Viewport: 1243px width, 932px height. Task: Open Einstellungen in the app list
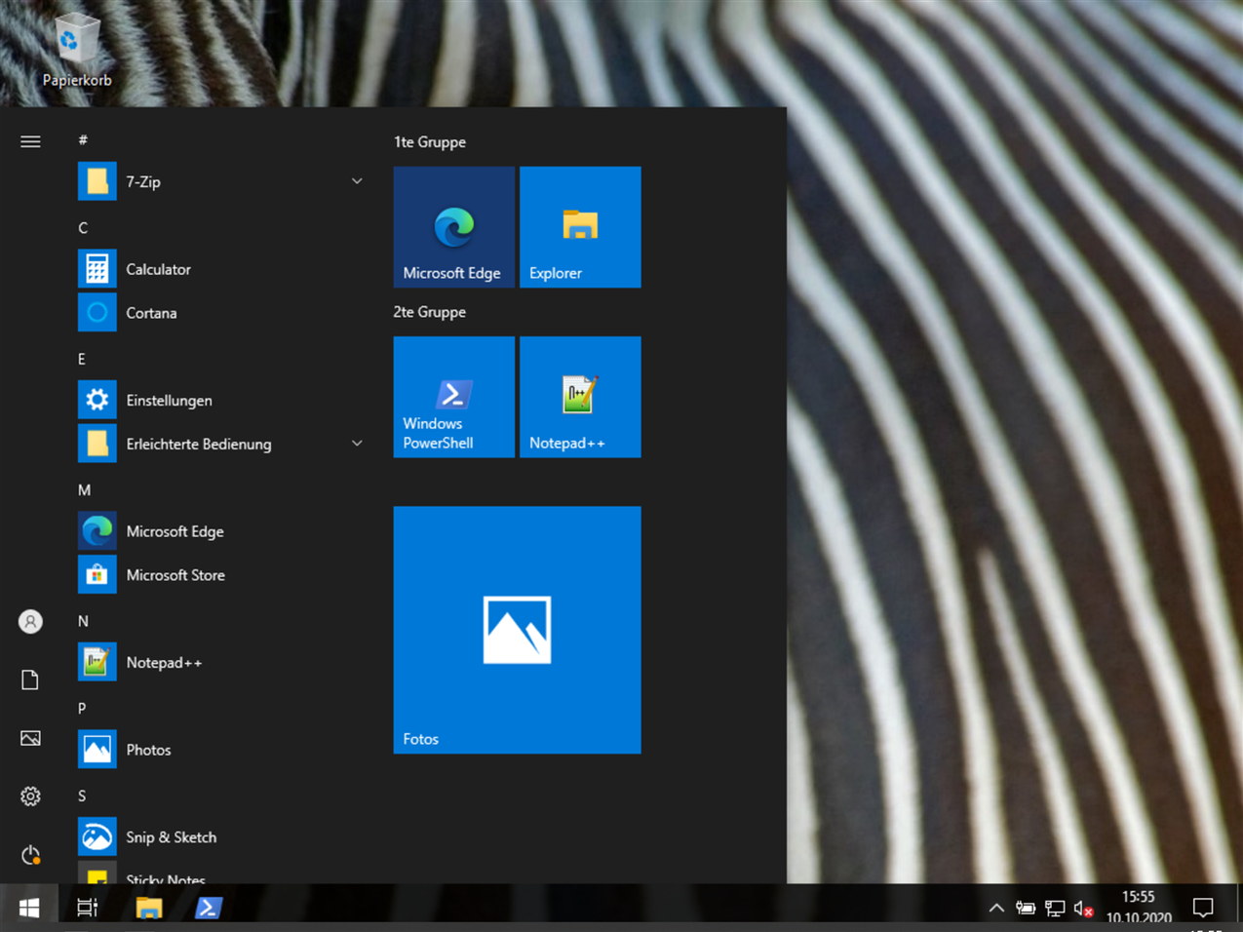coord(222,400)
